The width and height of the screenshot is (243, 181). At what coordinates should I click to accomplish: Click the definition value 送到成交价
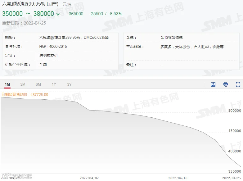(x=48, y=56)
